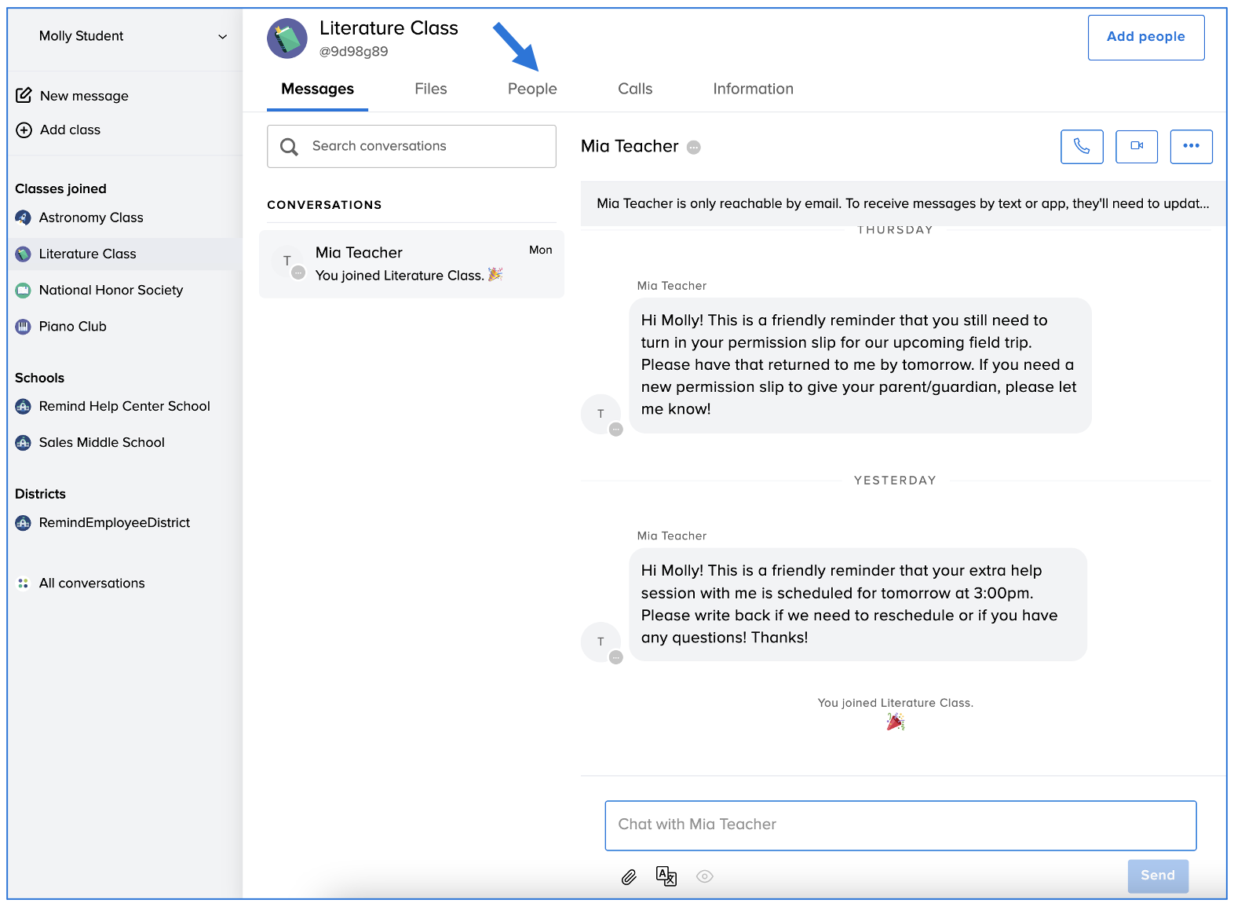Click the New message compose icon
The image size is (1234, 907).
[24, 96]
